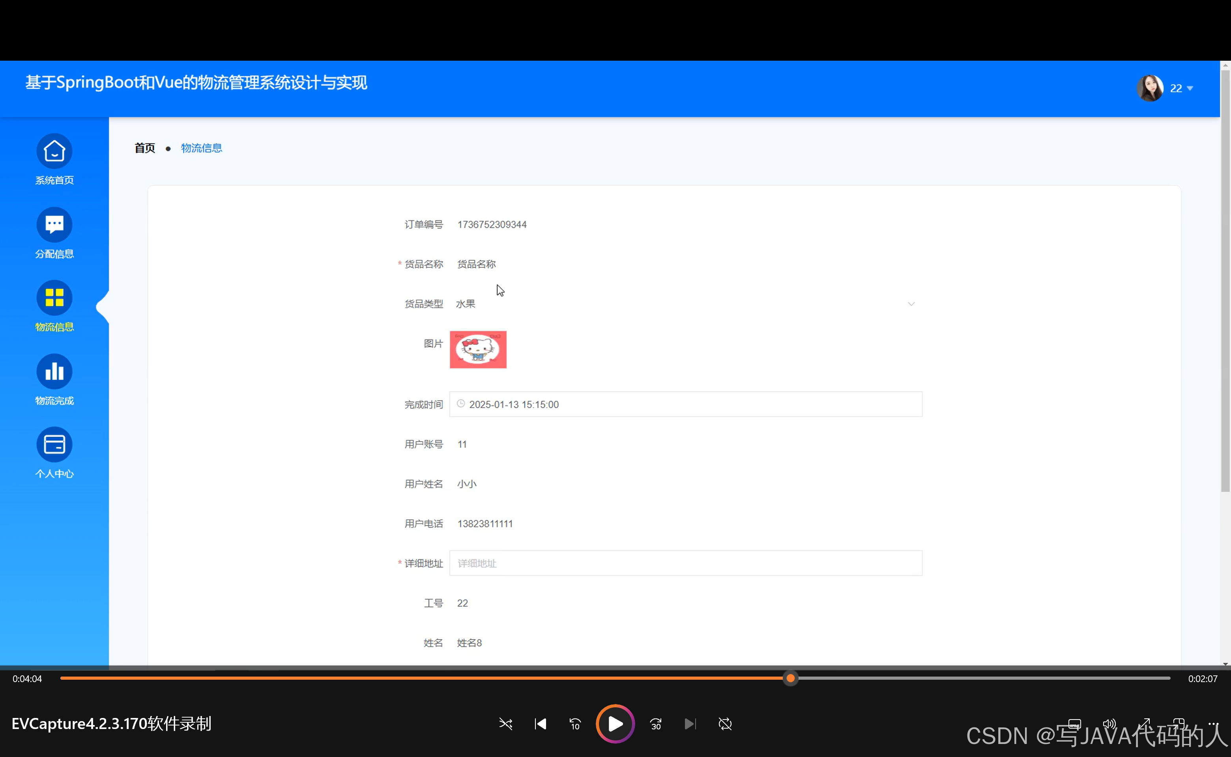Toggle volume mute speaker icon
Screen dimensions: 1231x757
click(x=1109, y=723)
